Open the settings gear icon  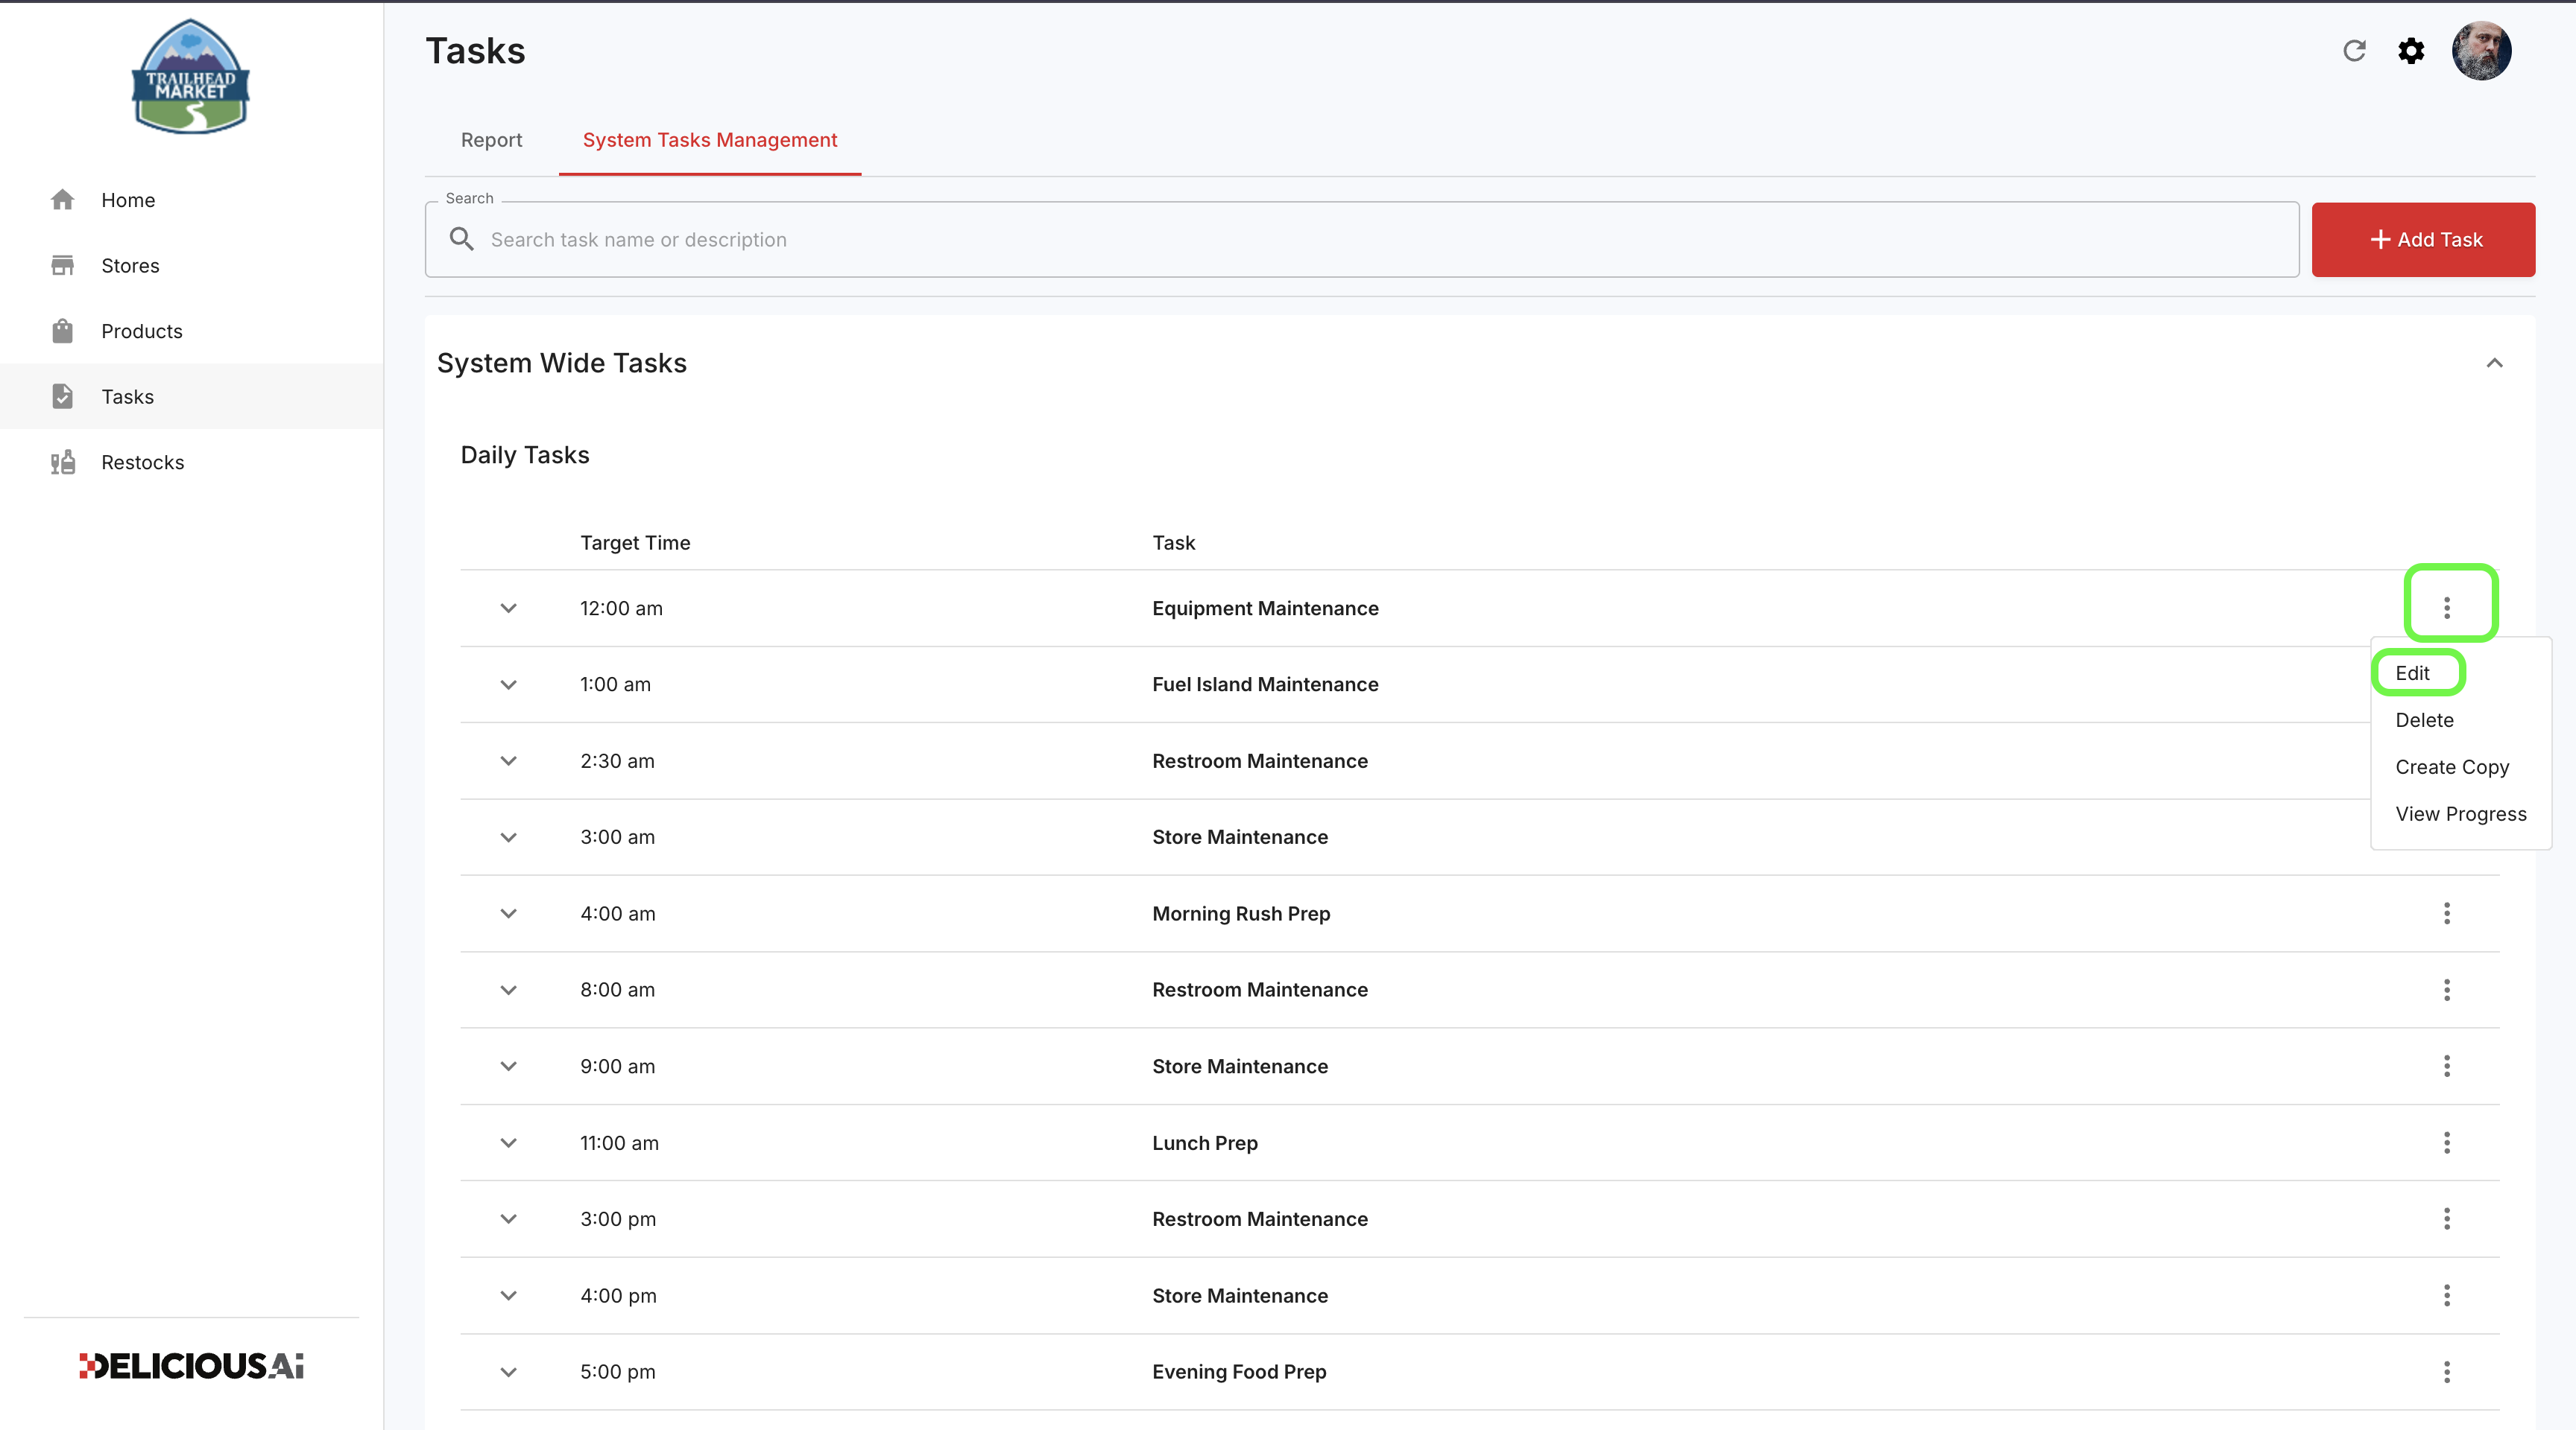coord(2411,51)
